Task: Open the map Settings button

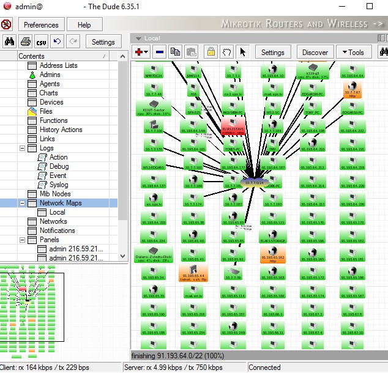Action: click(x=273, y=52)
